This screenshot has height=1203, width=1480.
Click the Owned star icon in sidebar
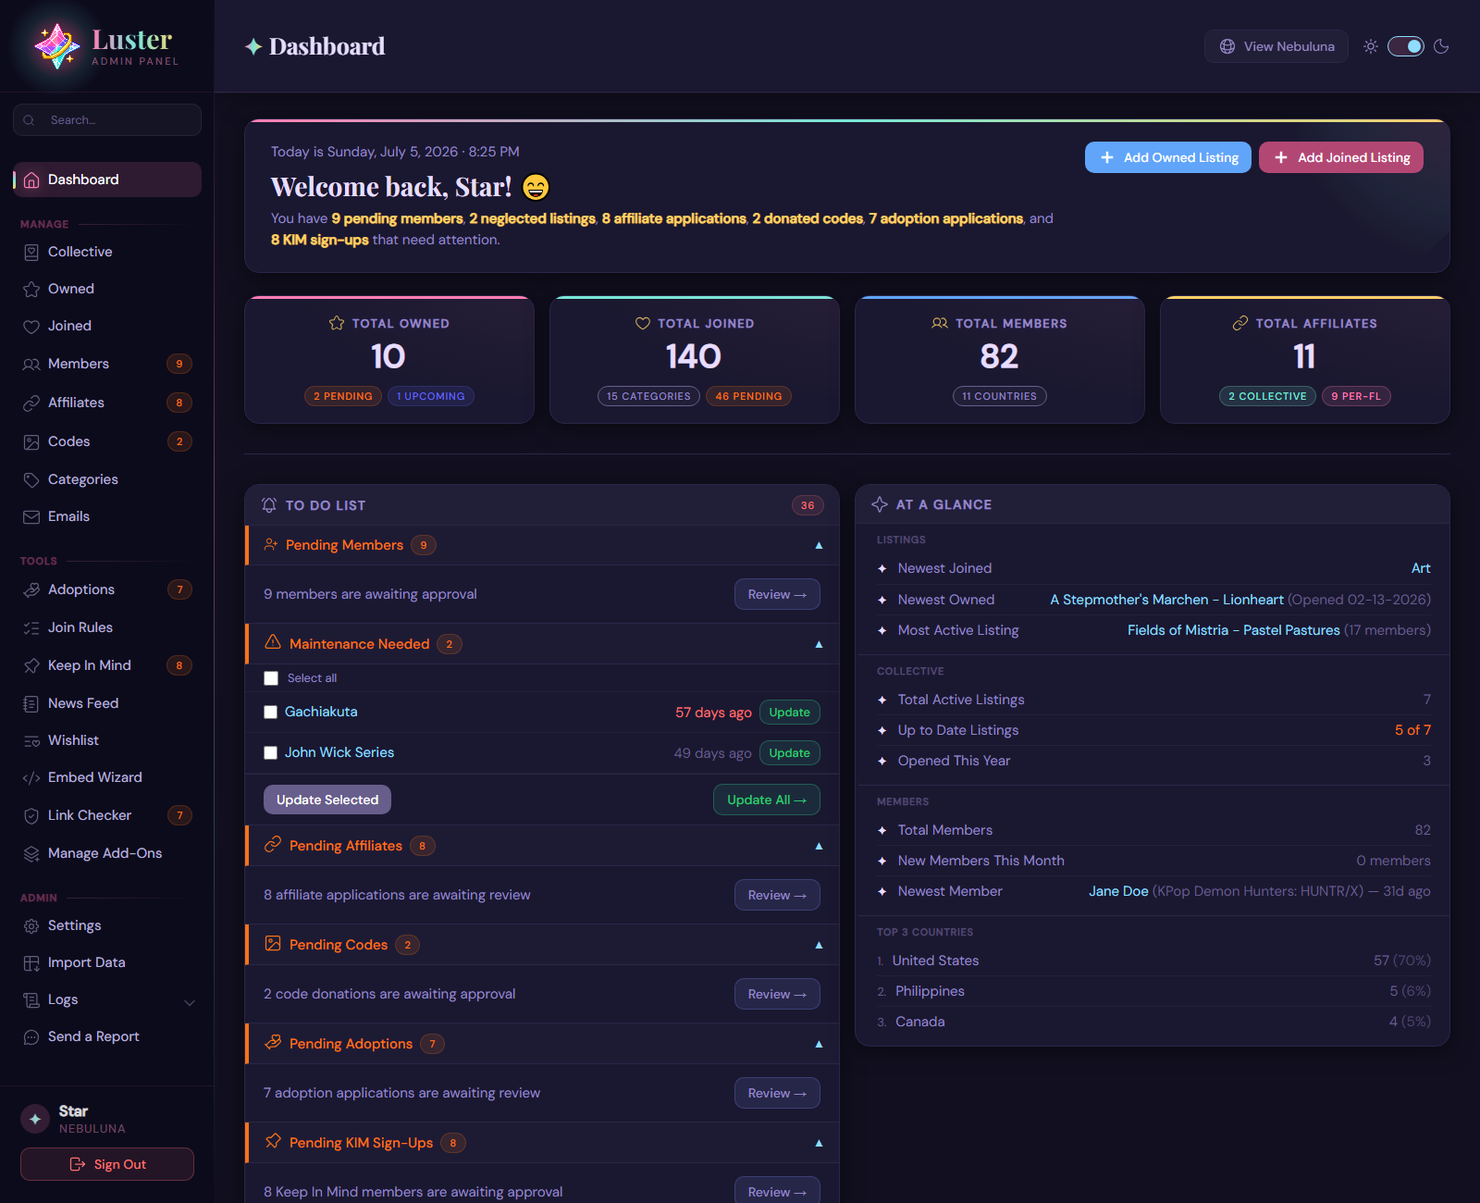click(31, 290)
